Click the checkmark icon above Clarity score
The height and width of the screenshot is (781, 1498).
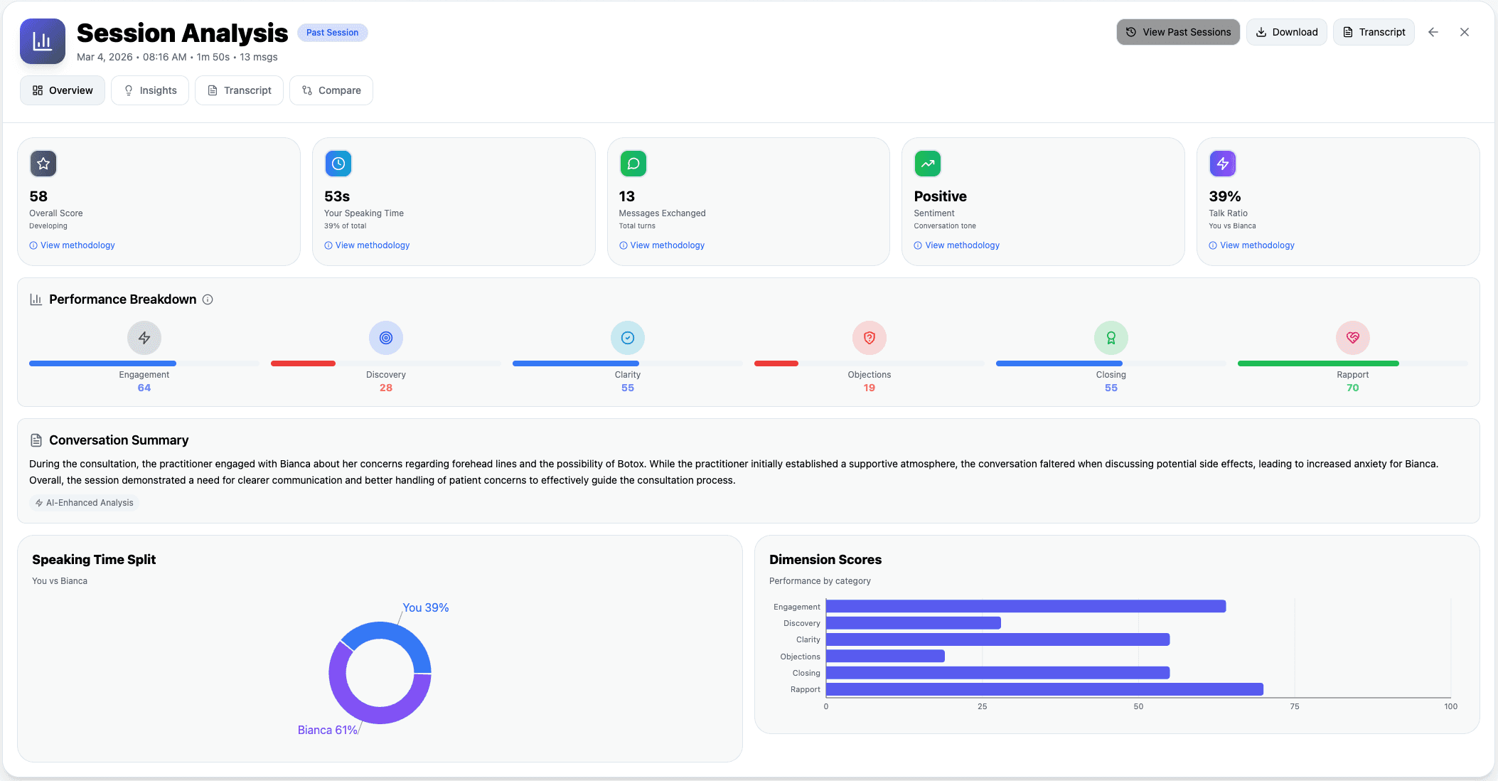pos(627,338)
